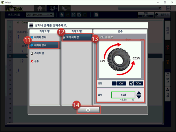This screenshot has width=176, height=132.
Task: Increase output with up arrow
Action: (139, 93)
